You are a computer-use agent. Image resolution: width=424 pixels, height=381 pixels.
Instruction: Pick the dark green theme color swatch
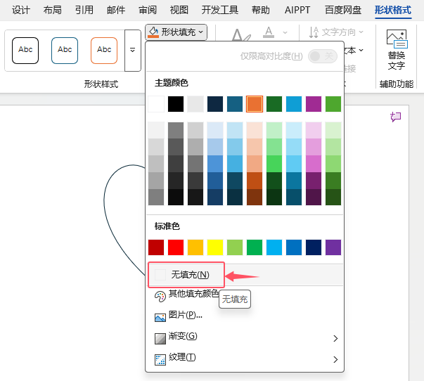click(x=274, y=104)
